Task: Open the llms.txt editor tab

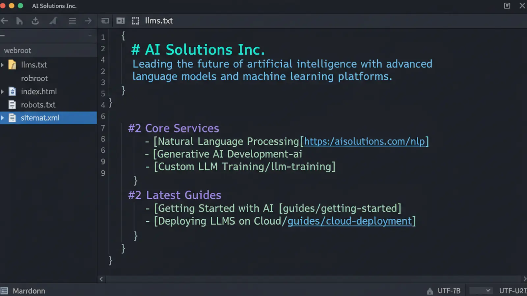Action: click(159, 21)
